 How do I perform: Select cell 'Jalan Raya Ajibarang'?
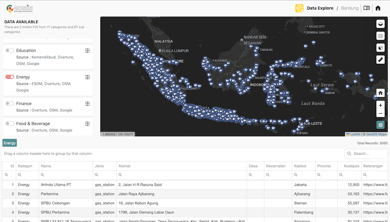(x=181, y=194)
